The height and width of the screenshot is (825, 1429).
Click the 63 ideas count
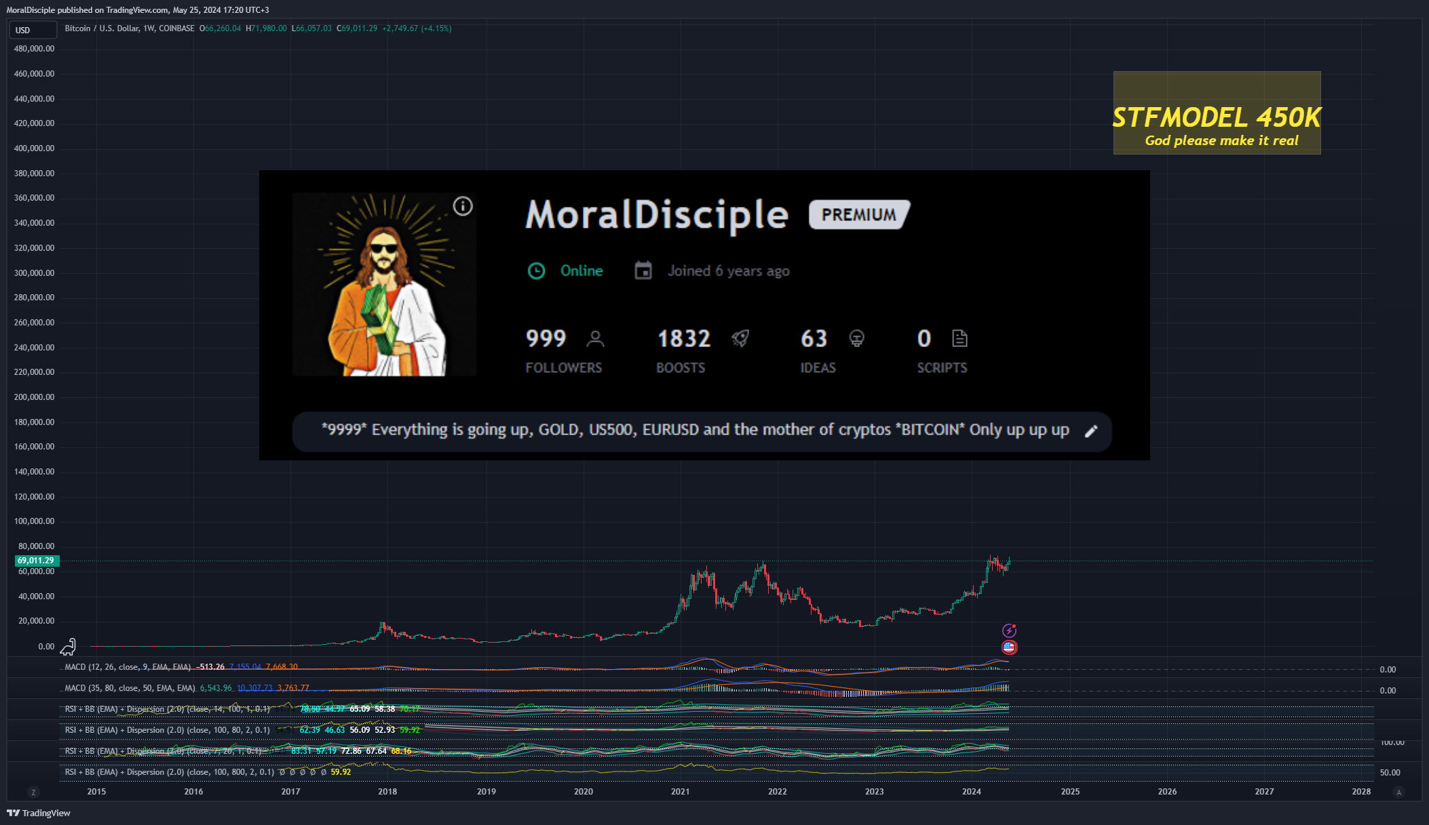(814, 338)
